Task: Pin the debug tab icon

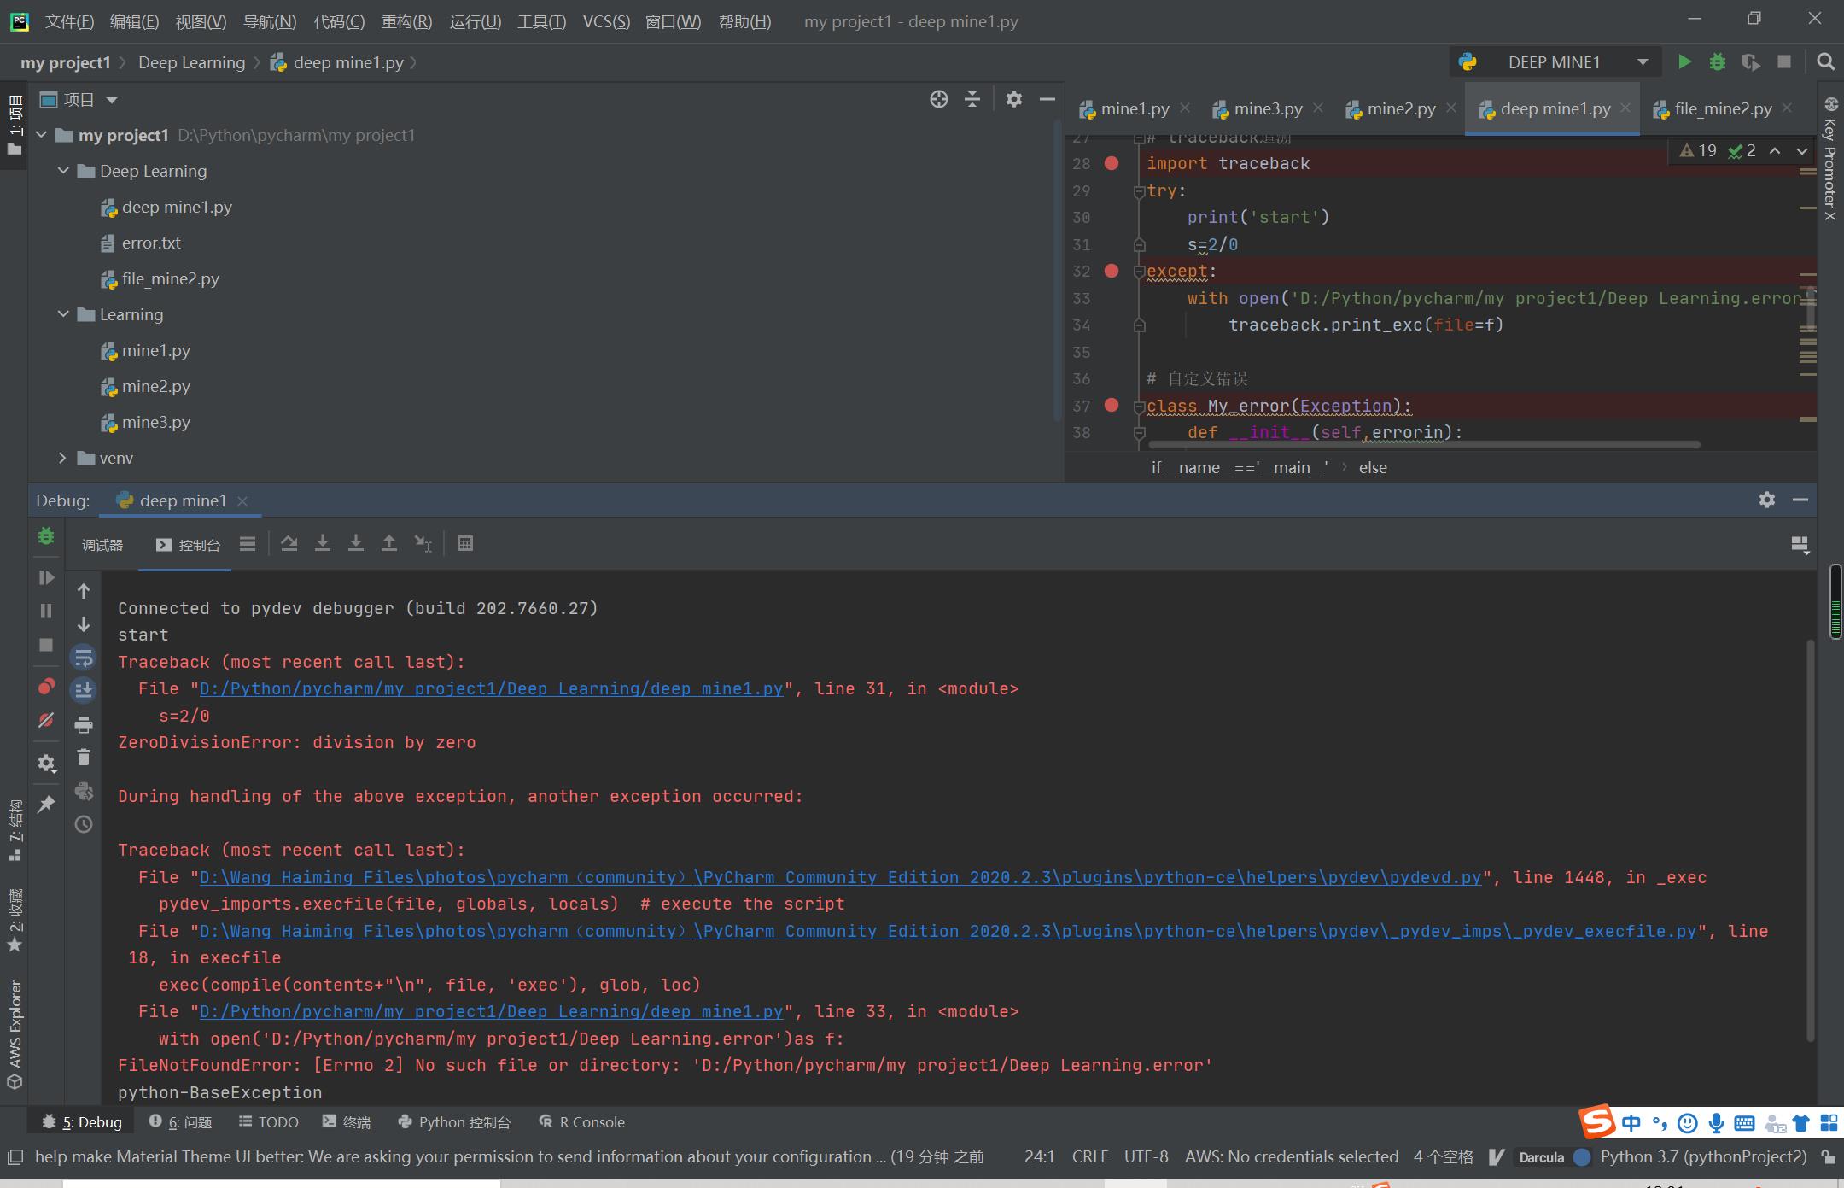Action: click(46, 804)
